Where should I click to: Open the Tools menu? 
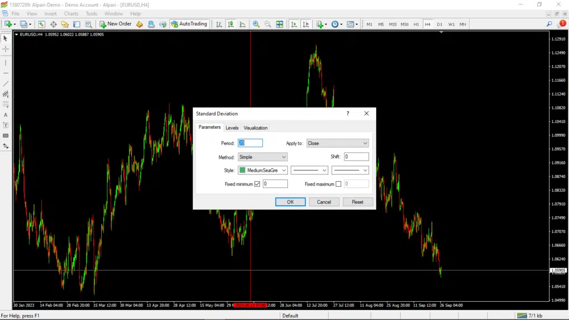[x=92, y=14]
